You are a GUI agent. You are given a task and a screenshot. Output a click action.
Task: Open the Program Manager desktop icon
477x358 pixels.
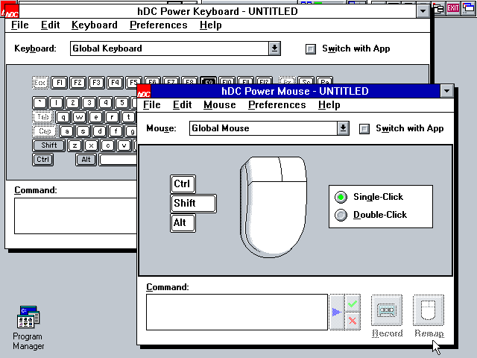coord(28,328)
